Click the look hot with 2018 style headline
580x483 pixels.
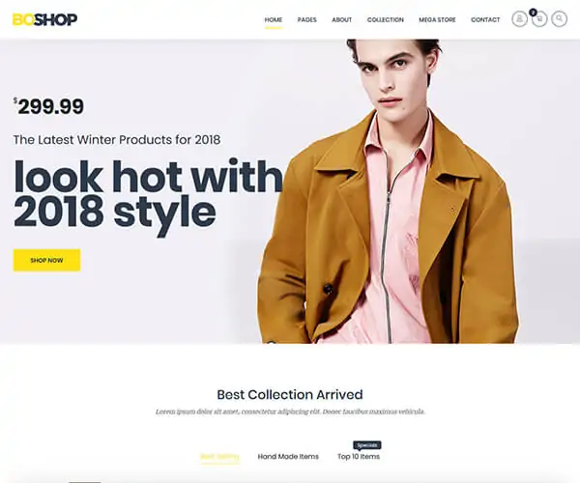(148, 196)
